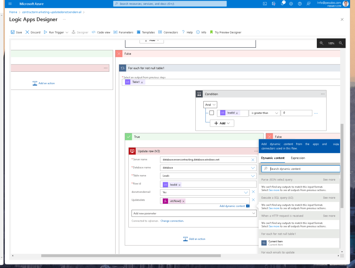Zoom out on the designer canvas
This screenshot has width=355, height=268.
(x=341, y=43)
